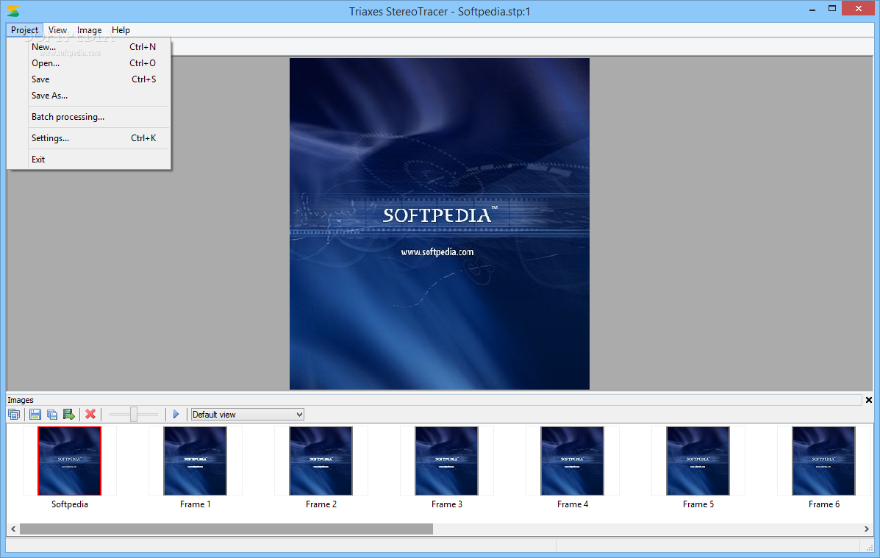
Task: Choose Exit from the Project menu
Action: pos(89,160)
